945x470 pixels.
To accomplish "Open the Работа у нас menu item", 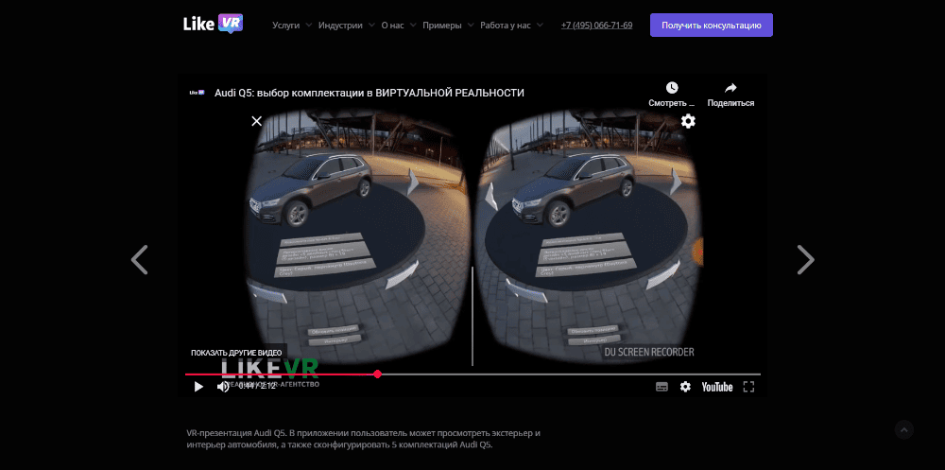I will 511,26.
